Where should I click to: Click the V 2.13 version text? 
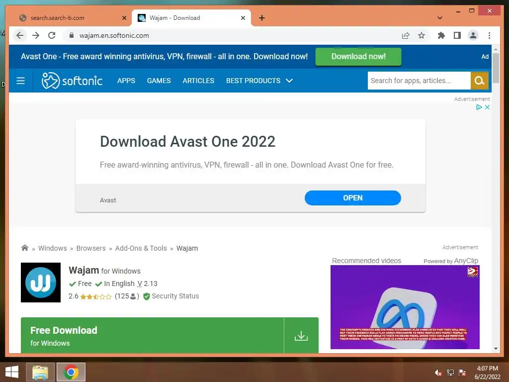[x=147, y=284]
